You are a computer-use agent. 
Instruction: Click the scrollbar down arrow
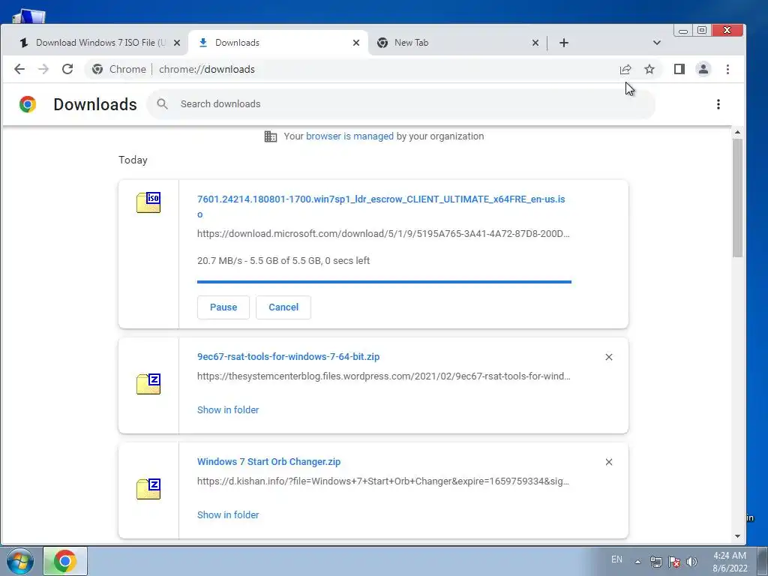(738, 536)
